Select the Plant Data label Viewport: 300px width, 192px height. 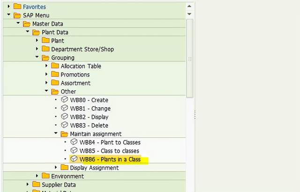pyautogui.click(x=55, y=32)
